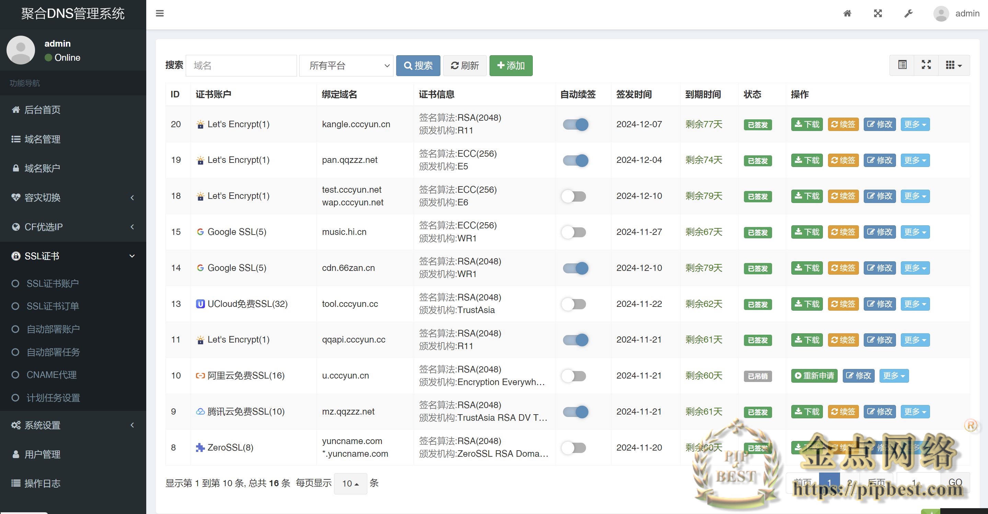Click the fullscreen arrows icon in the top bar
This screenshot has width=988, height=514.
click(878, 13)
